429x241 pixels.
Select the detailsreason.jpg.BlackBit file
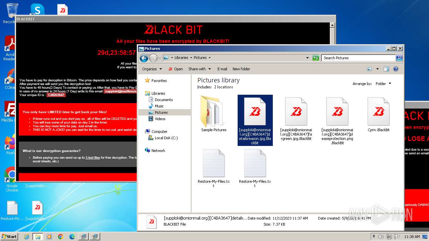[255, 120]
